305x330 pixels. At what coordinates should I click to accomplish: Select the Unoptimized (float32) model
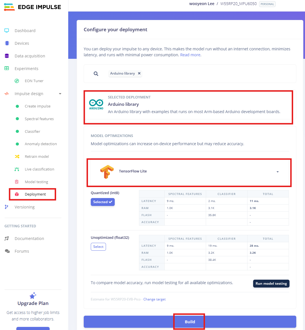[x=98, y=247]
